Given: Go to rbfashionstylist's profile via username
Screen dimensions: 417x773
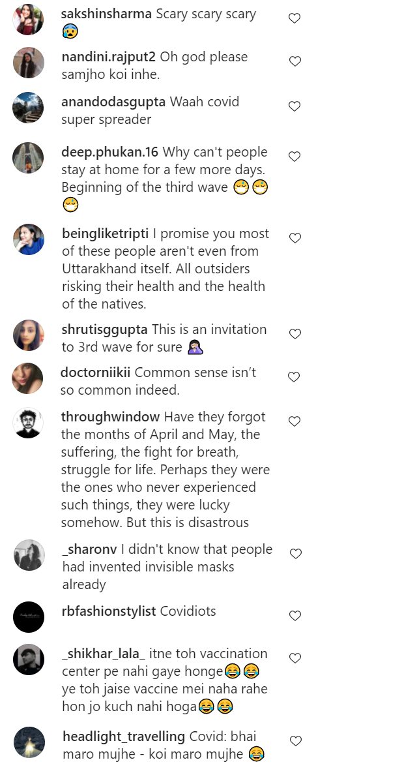Looking at the screenshot, I should tap(109, 611).
